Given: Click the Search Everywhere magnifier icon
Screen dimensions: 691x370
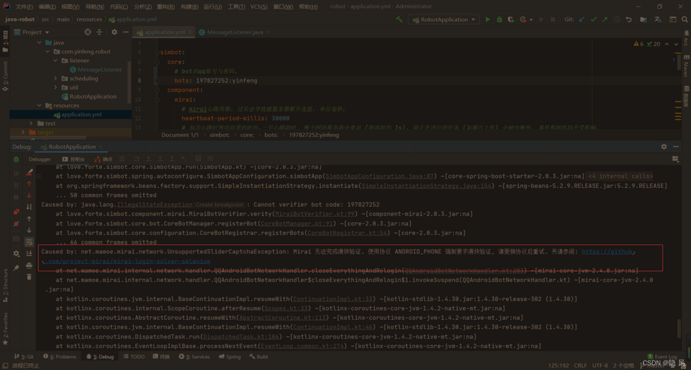Looking at the screenshot, I should (x=684, y=19).
